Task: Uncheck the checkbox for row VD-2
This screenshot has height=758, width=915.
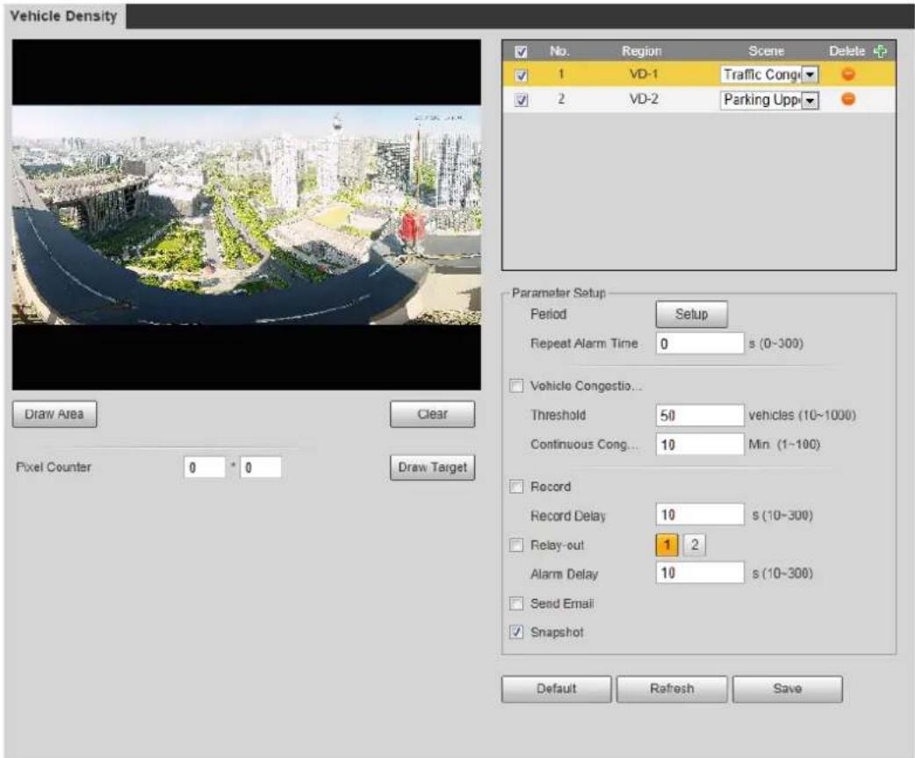Action: (x=521, y=100)
